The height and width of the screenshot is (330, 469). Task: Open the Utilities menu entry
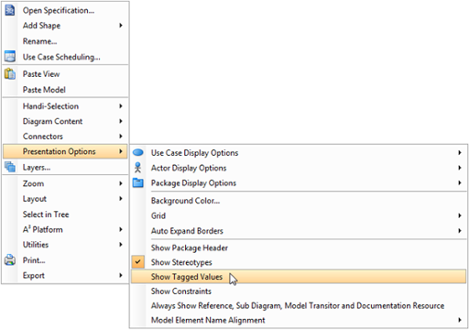click(x=65, y=245)
